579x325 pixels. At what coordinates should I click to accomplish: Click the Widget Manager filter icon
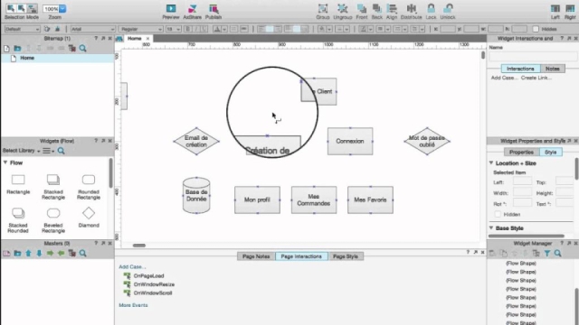pos(547,253)
